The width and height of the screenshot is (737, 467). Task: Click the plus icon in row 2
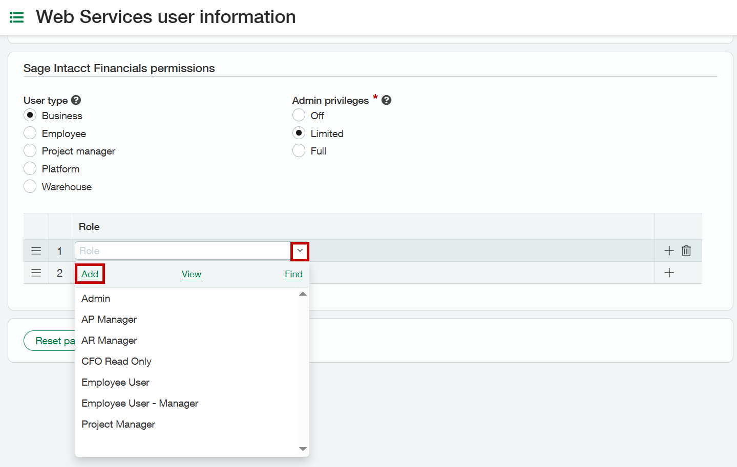(x=669, y=273)
